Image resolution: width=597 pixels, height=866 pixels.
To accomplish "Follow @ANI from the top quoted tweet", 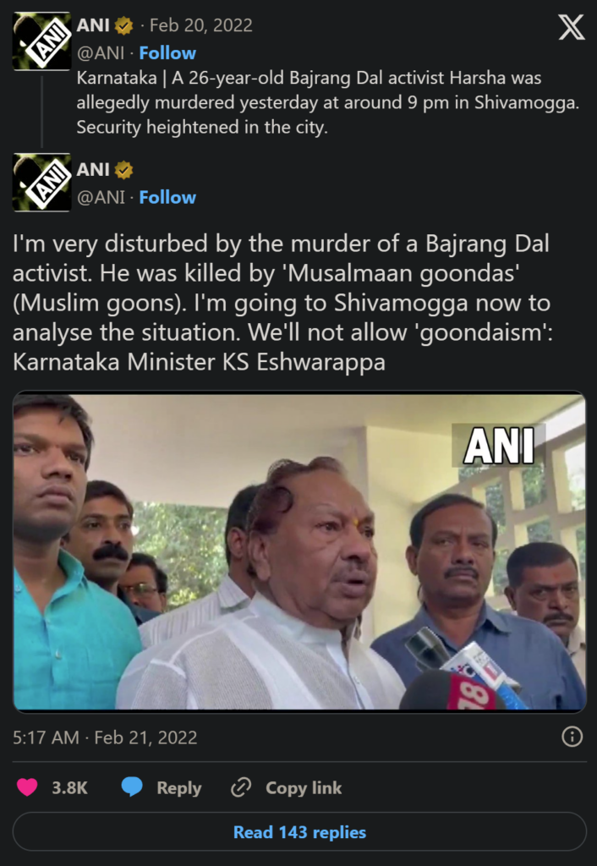I will click(x=167, y=53).
